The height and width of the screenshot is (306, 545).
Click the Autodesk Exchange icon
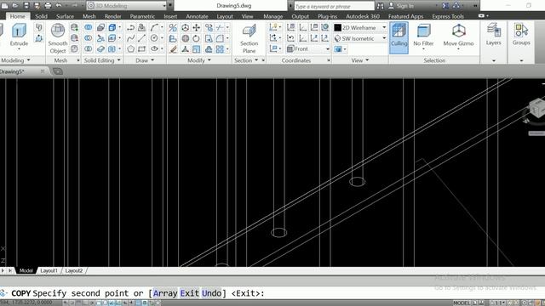coord(445,6)
